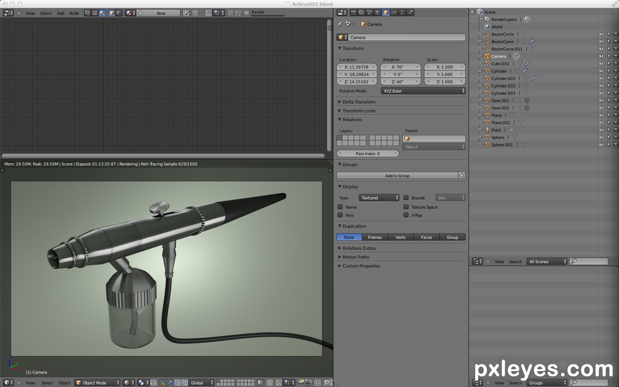Click the OpenGL render camera icon
The image size is (619, 387).
[301, 383]
